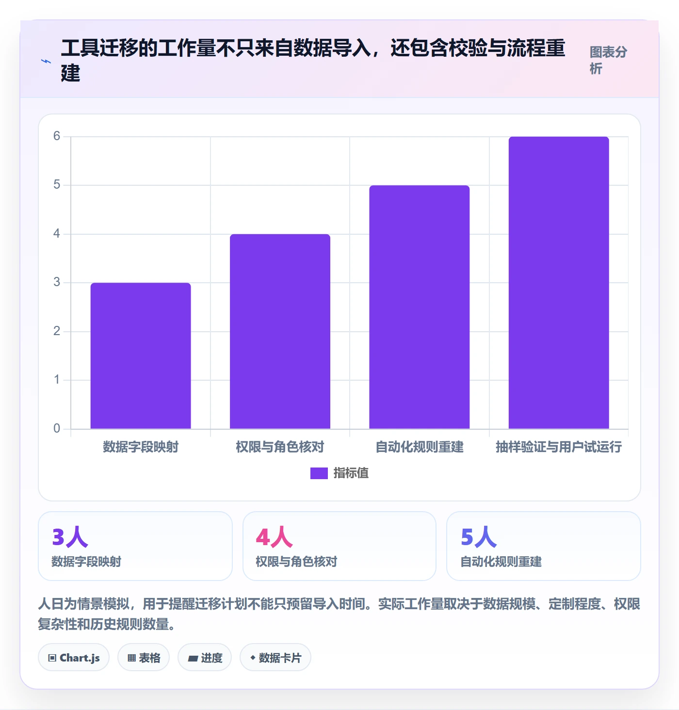Click the y-axis value 3
Screen dimensions: 679x710
coord(57,282)
